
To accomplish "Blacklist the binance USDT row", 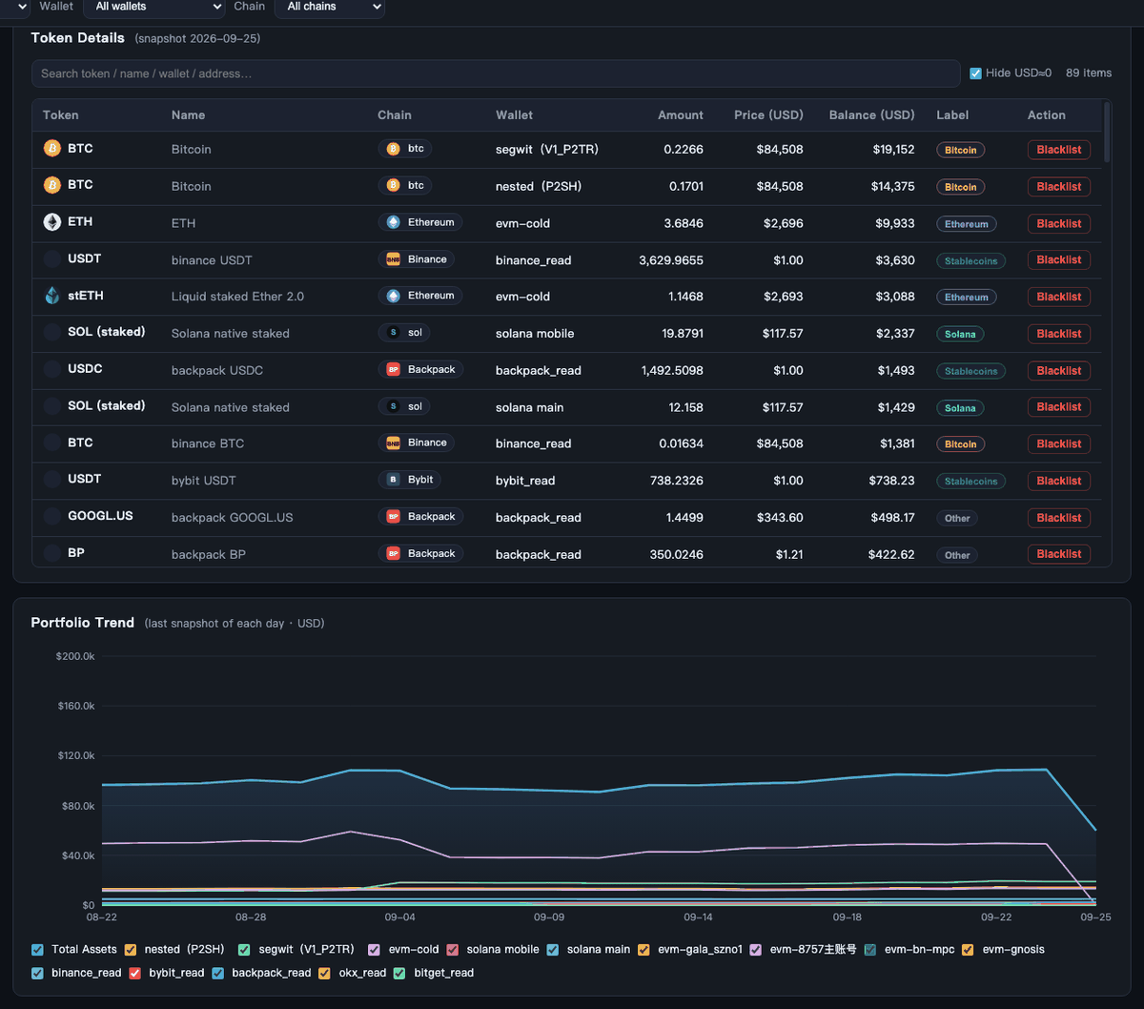I will [x=1059, y=259].
